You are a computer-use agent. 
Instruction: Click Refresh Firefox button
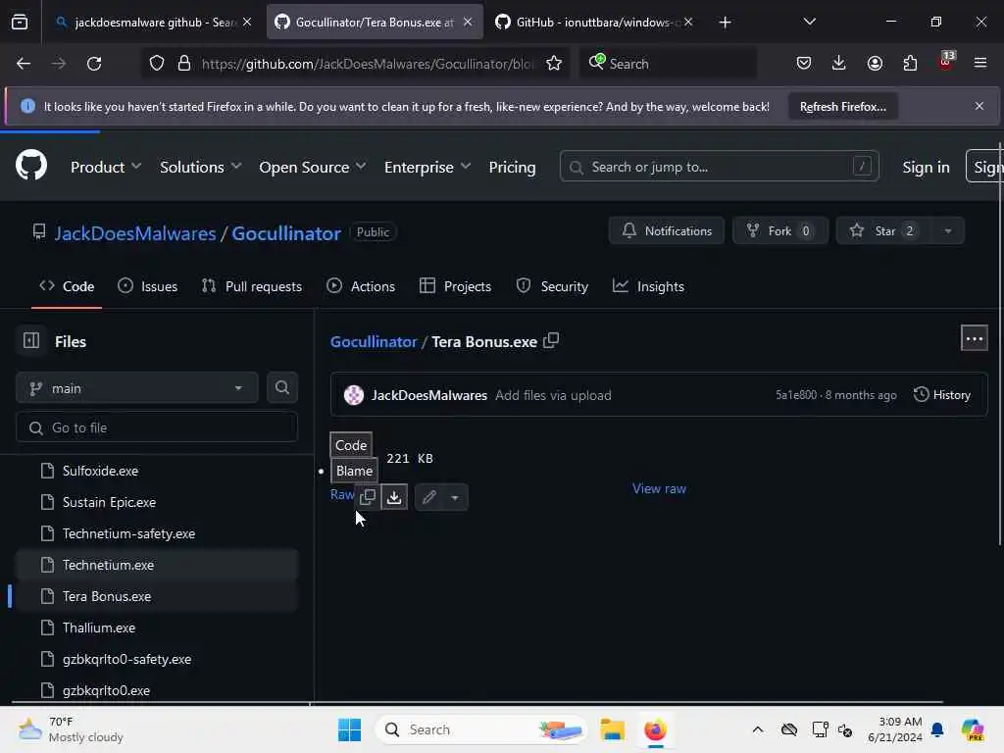click(842, 106)
